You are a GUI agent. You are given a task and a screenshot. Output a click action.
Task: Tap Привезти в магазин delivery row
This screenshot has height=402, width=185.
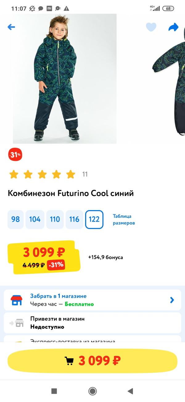tap(92, 323)
